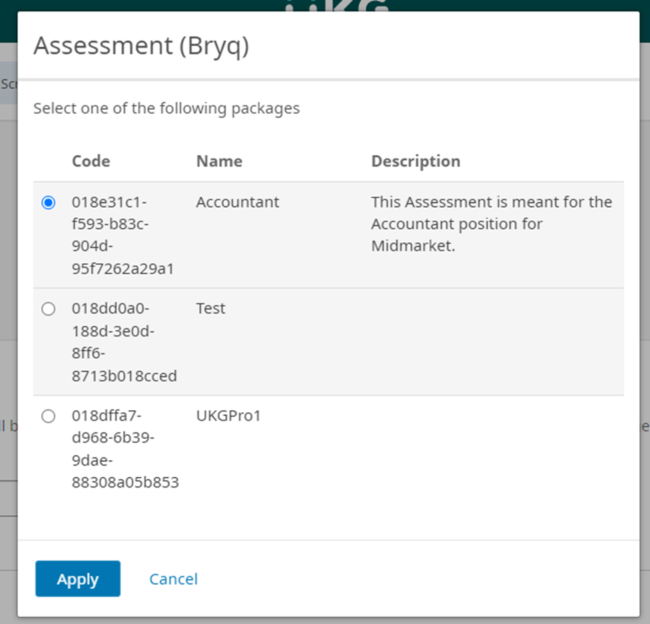Click the Test name cell
Screen dimensions: 650x624
click(211, 309)
